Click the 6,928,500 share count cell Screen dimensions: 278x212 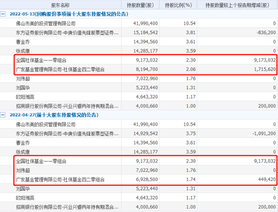pyautogui.click(x=147, y=180)
